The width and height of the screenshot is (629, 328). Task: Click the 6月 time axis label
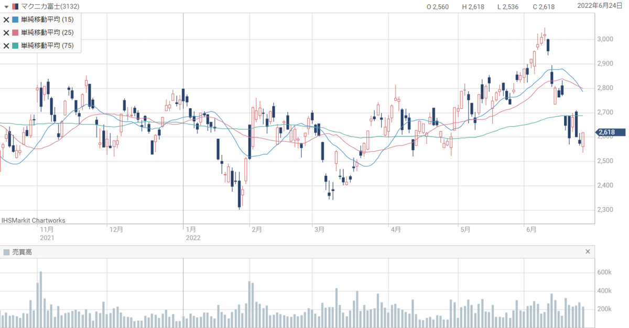tap(532, 229)
